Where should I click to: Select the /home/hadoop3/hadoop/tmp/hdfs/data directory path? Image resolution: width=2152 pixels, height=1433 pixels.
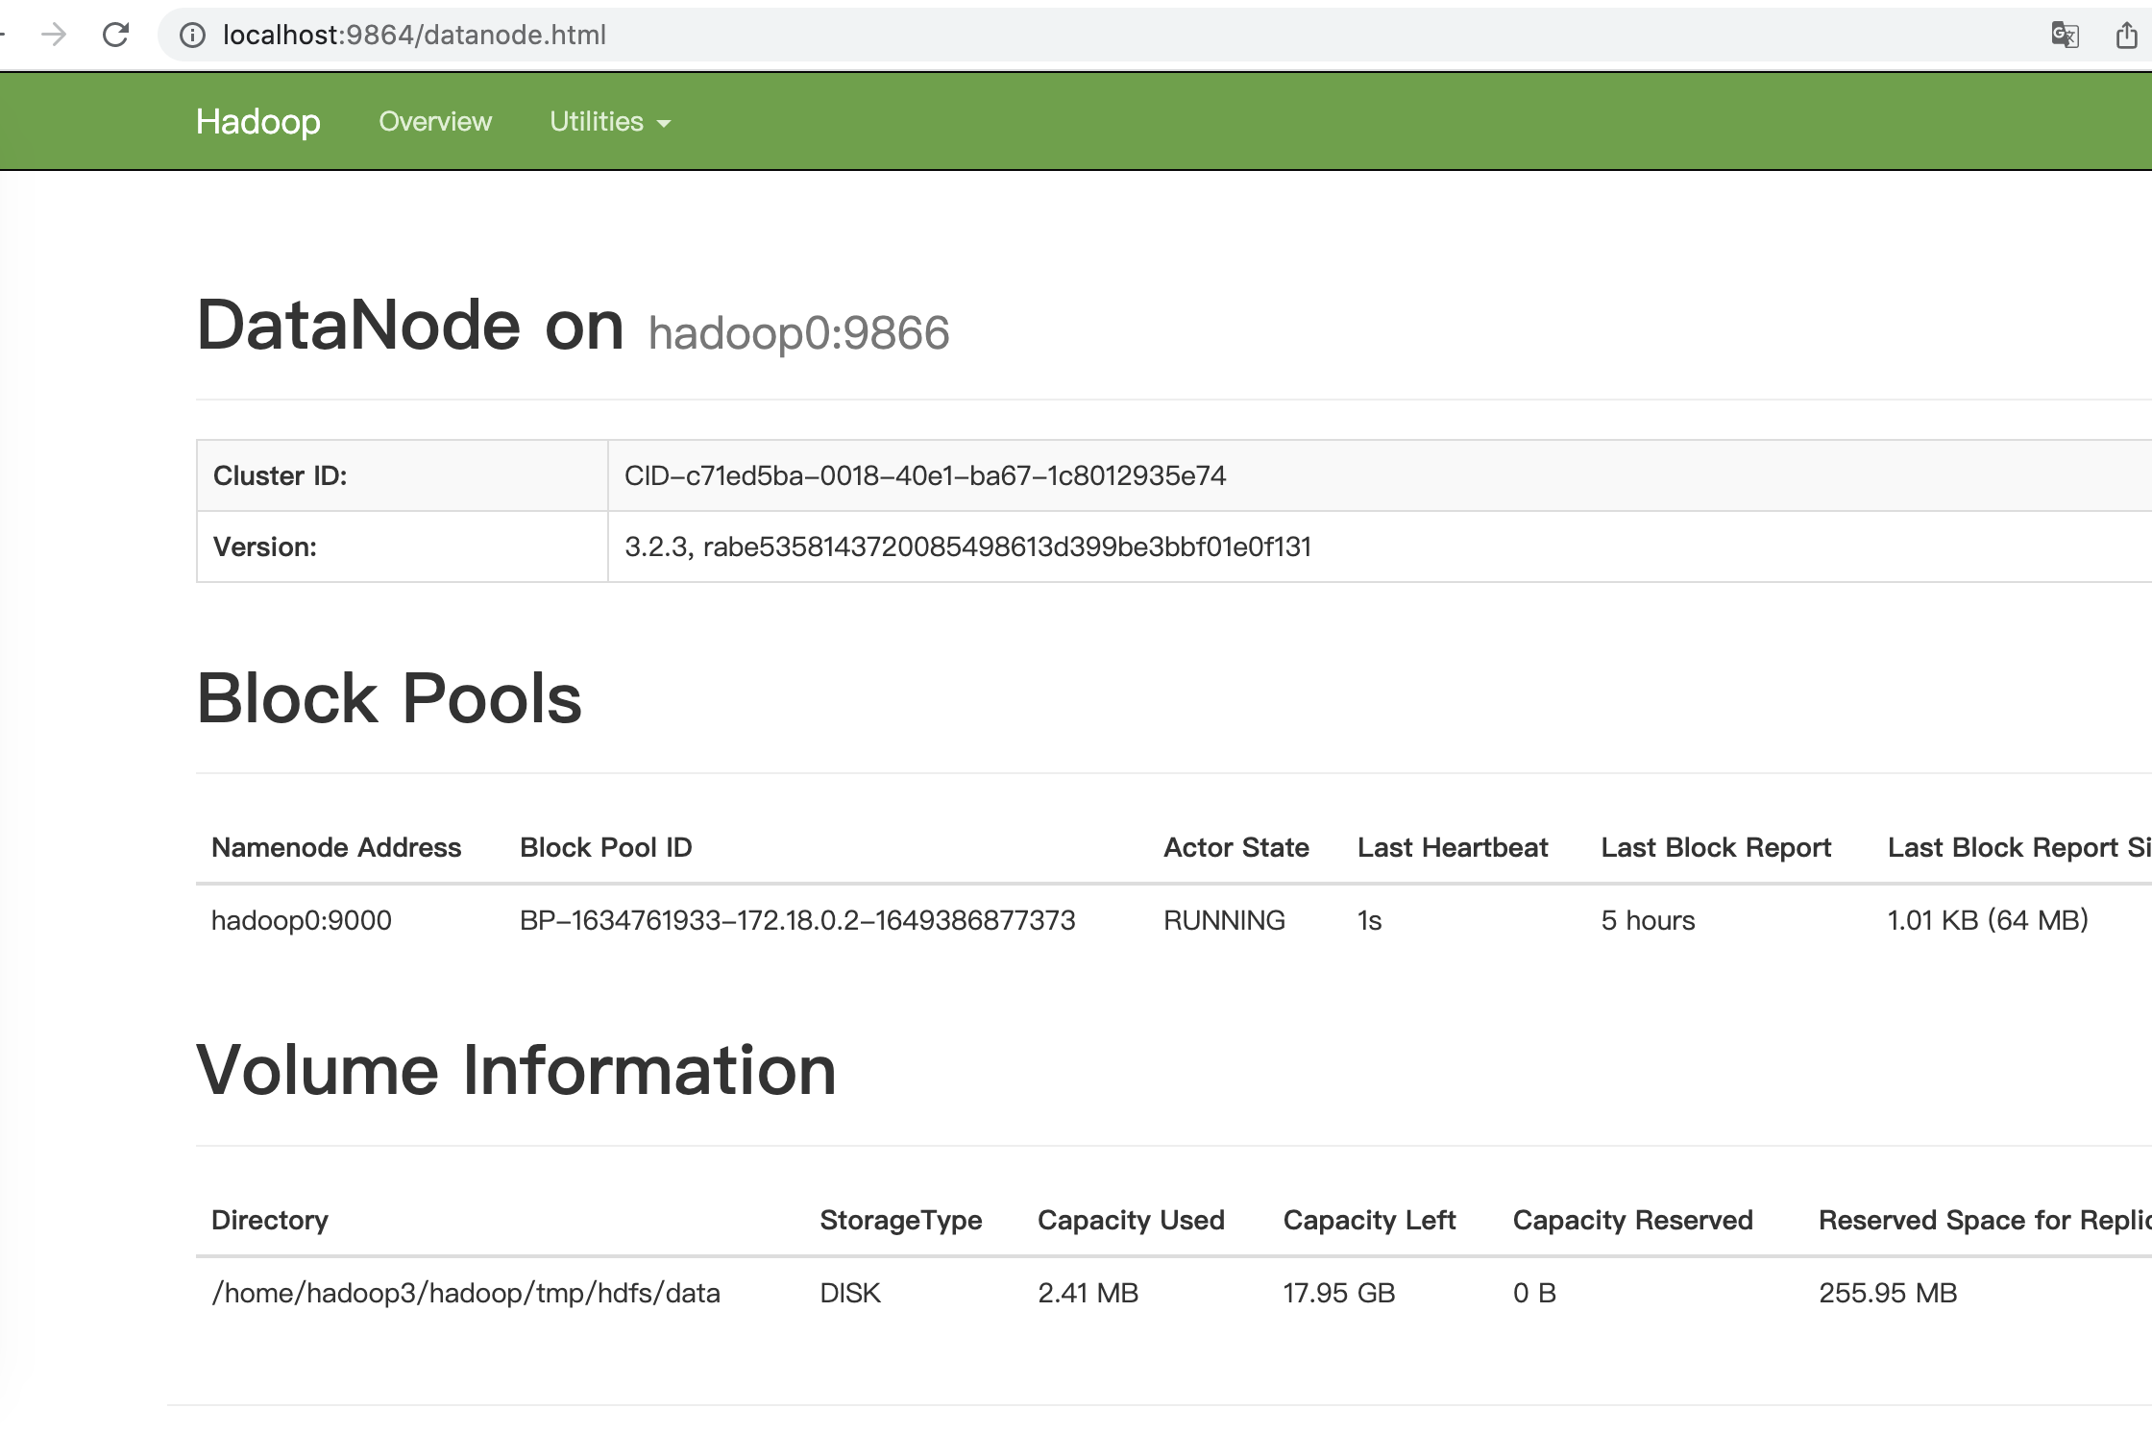click(465, 1293)
